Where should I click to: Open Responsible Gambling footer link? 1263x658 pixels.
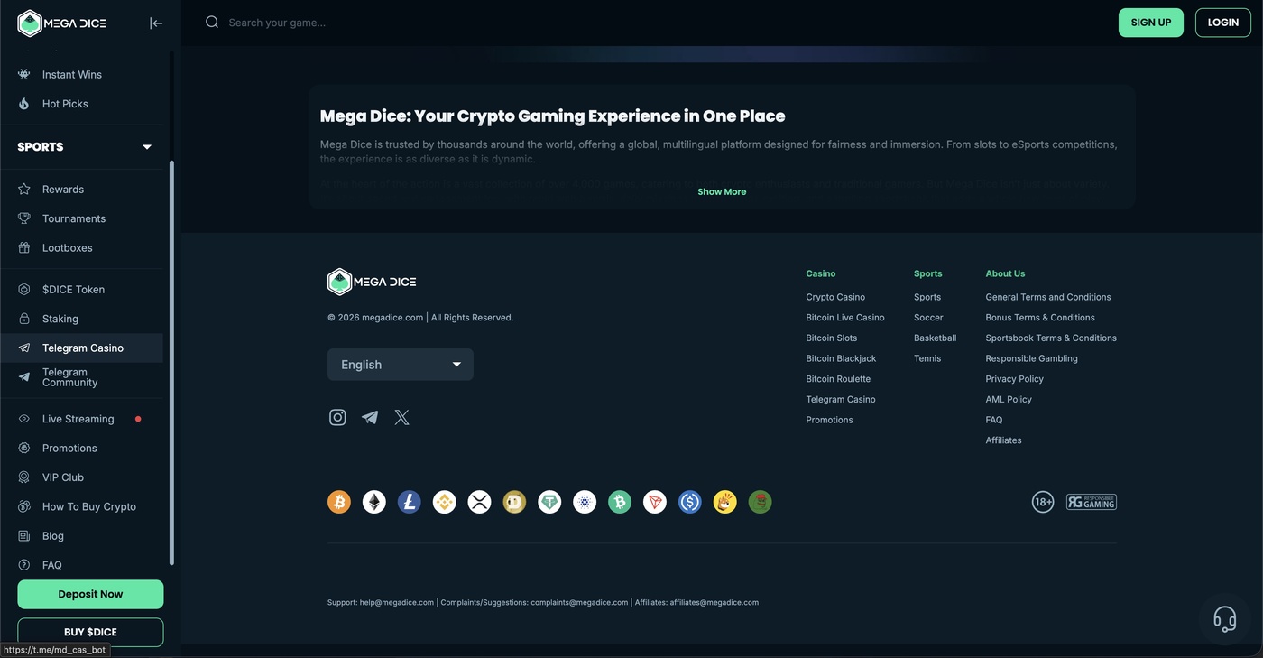(x=1031, y=358)
